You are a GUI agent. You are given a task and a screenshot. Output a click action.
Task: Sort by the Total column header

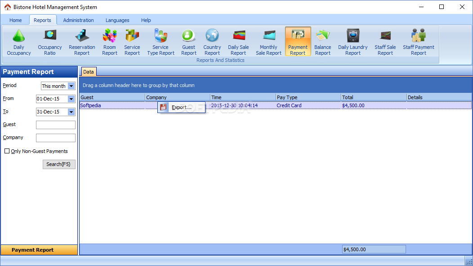coord(374,97)
